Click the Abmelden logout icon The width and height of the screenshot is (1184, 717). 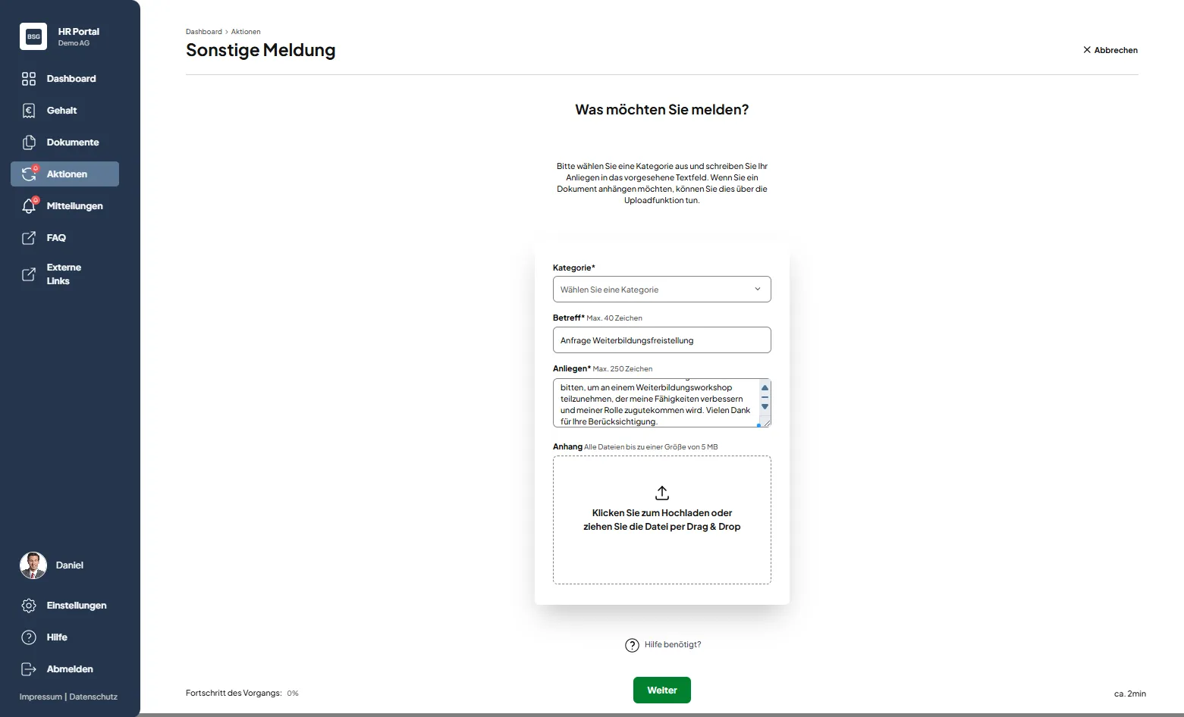click(29, 669)
